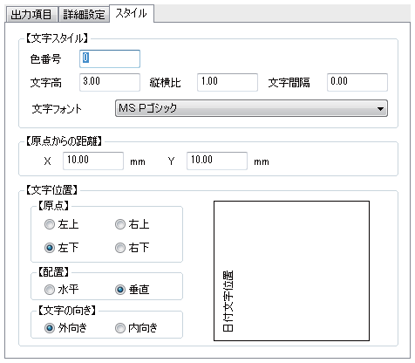Click the 色番号 input field

click(x=110, y=58)
